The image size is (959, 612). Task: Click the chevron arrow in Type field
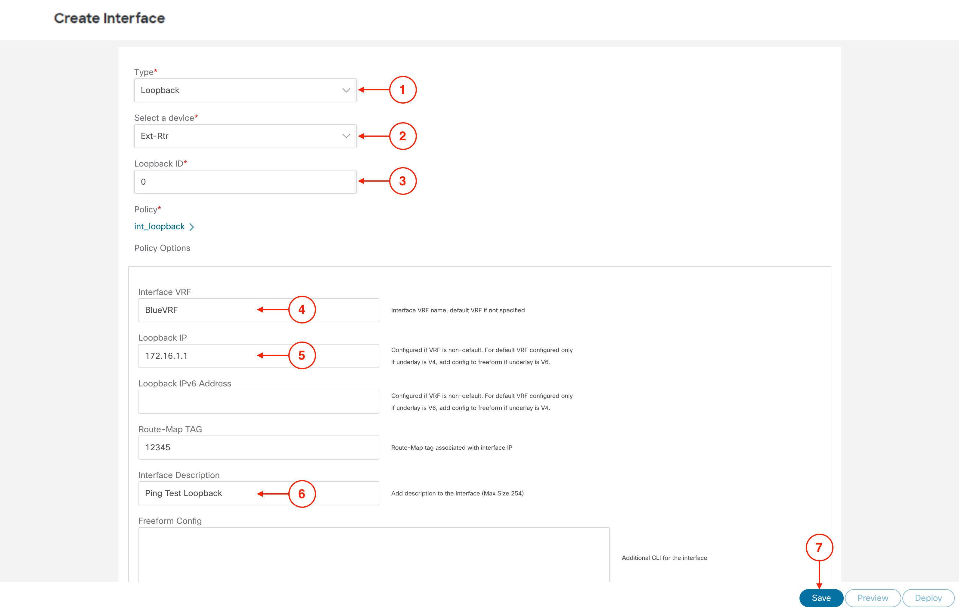[x=346, y=90]
